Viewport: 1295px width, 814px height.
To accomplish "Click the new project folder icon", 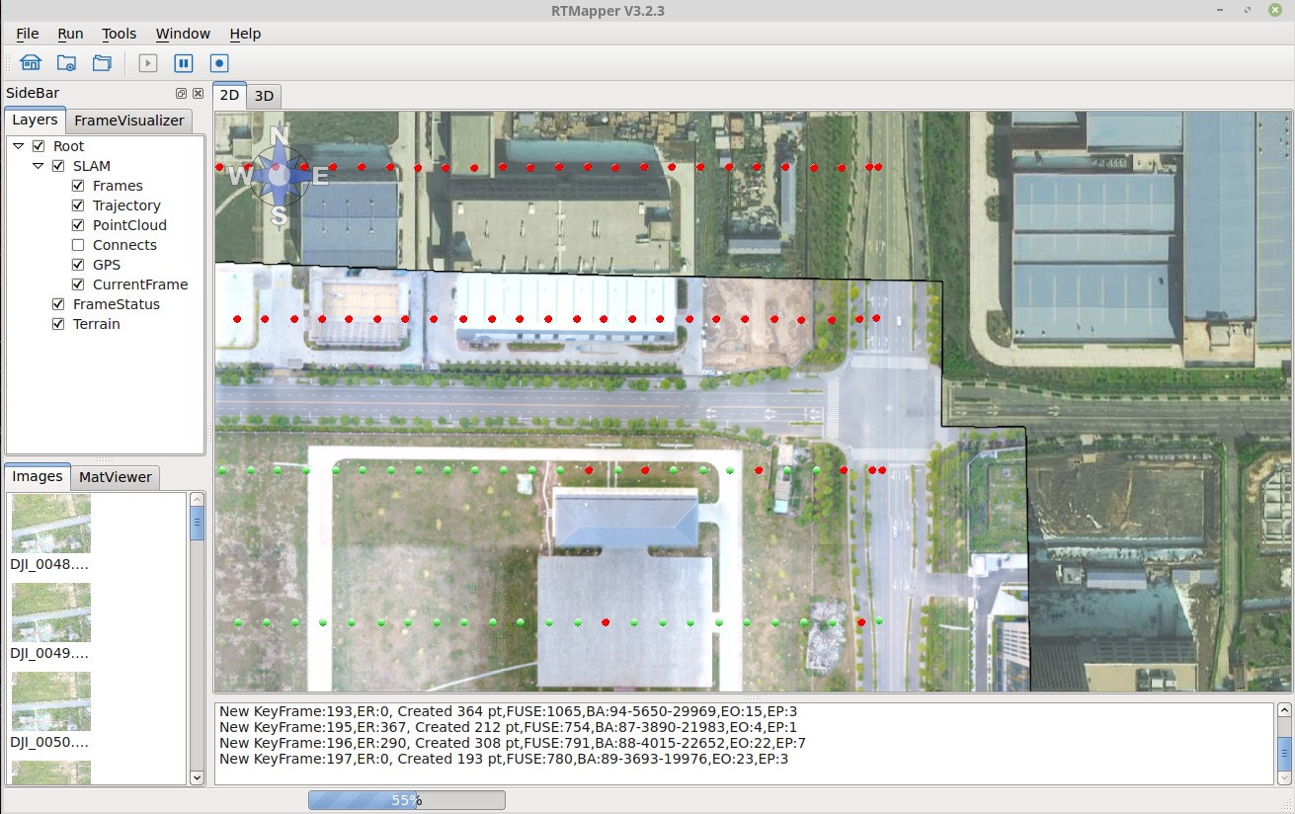I will coord(66,63).
